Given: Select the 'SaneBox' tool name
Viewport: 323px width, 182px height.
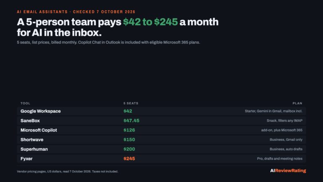Looking at the screenshot, I should [x=30, y=120].
